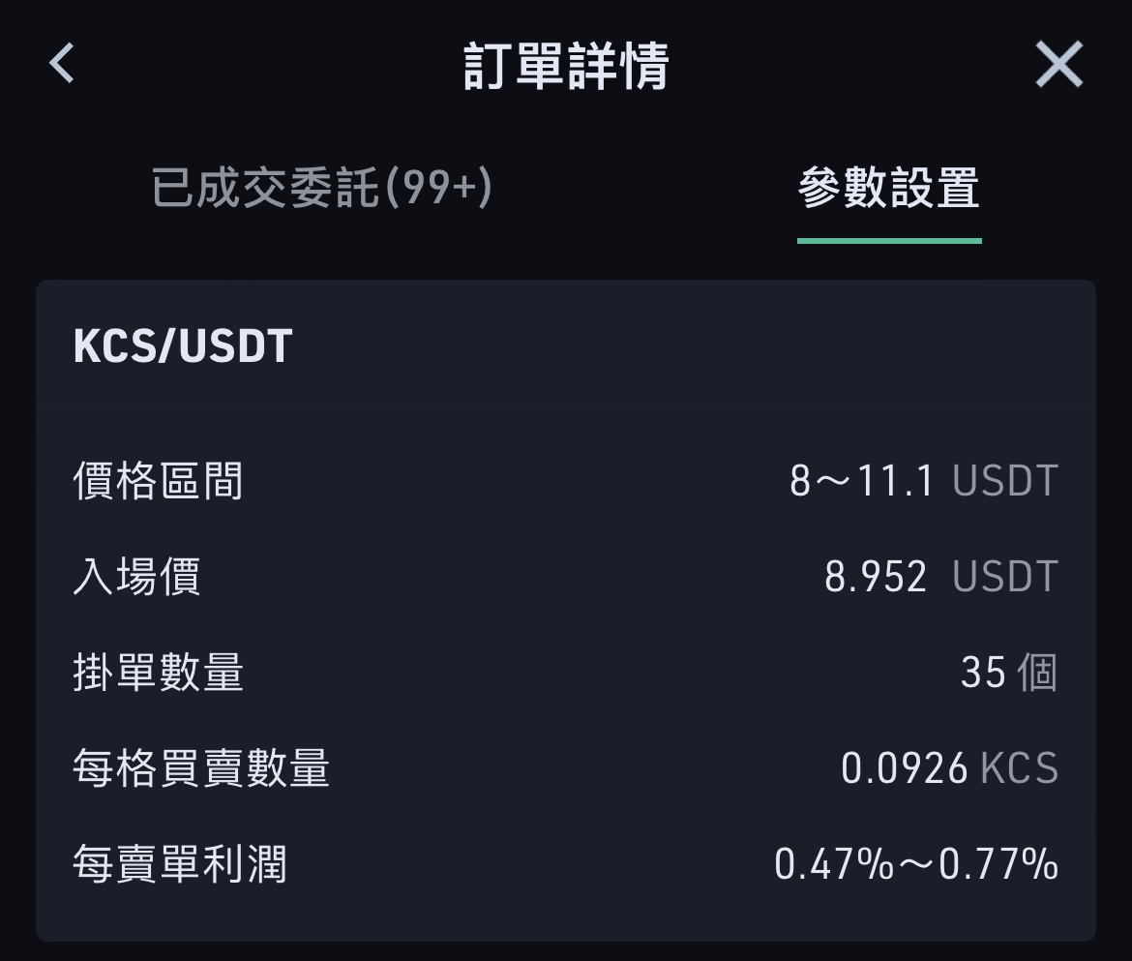Image resolution: width=1132 pixels, height=961 pixels.
Task: Tap USDT unit beside price range
Action: tap(1005, 481)
